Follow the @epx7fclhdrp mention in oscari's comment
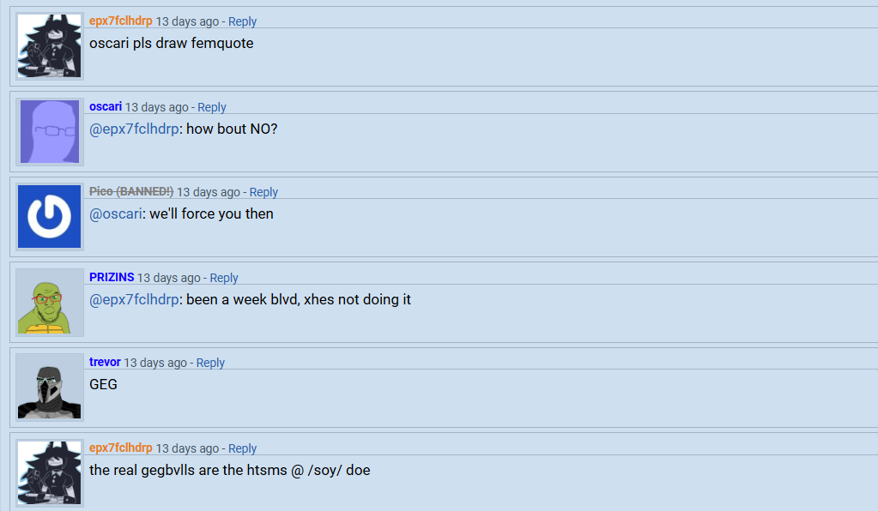 click(134, 129)
